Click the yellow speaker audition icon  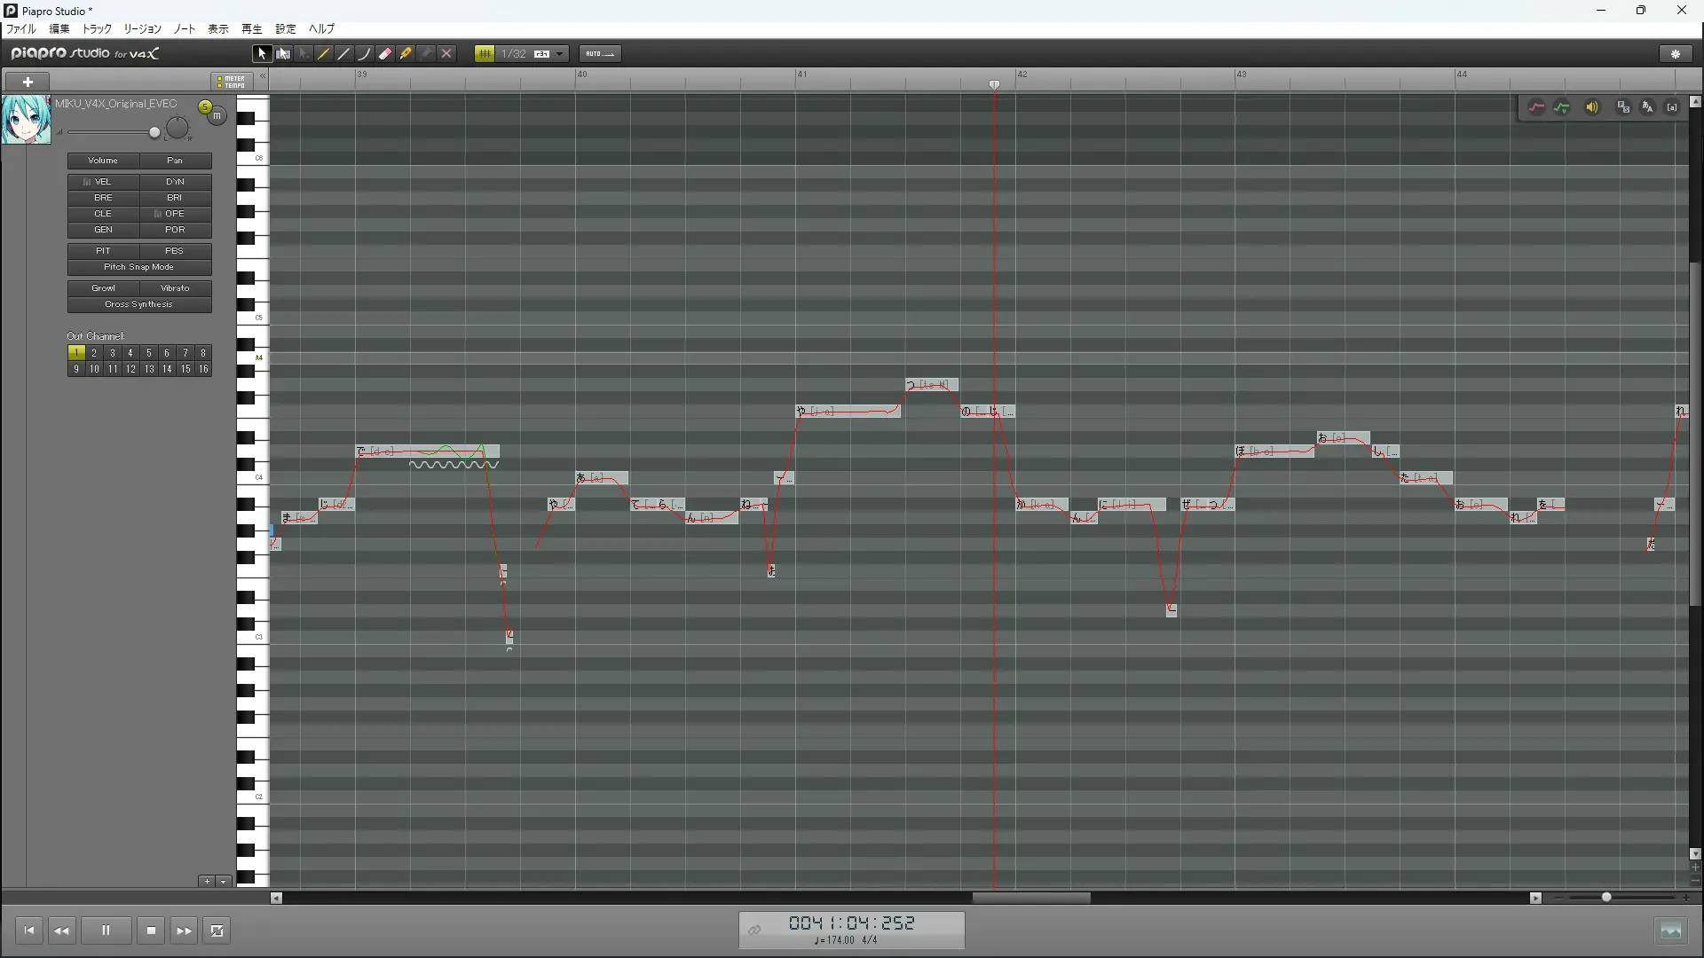pos(1592,107)
